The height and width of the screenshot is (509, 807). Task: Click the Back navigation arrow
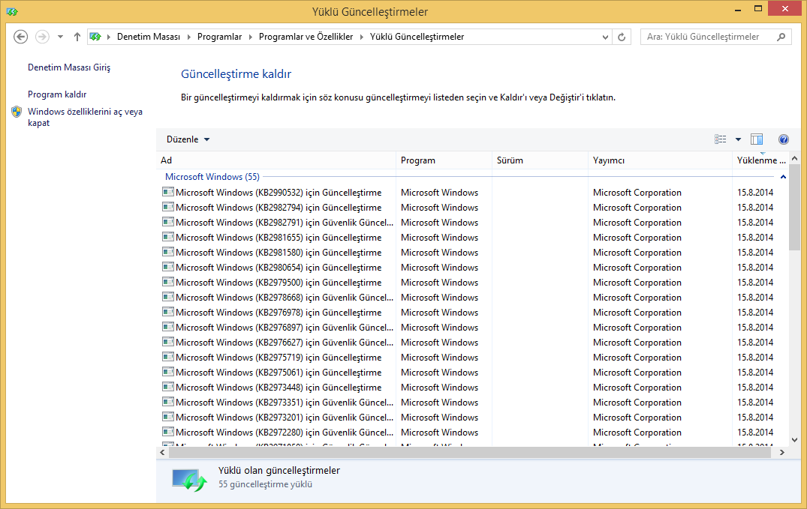pos(21,37)
